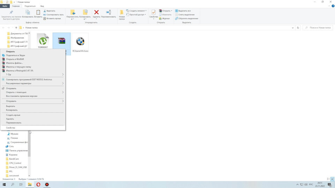
Task: Select the selected WinRAR archive file
Action: [61, 41]
